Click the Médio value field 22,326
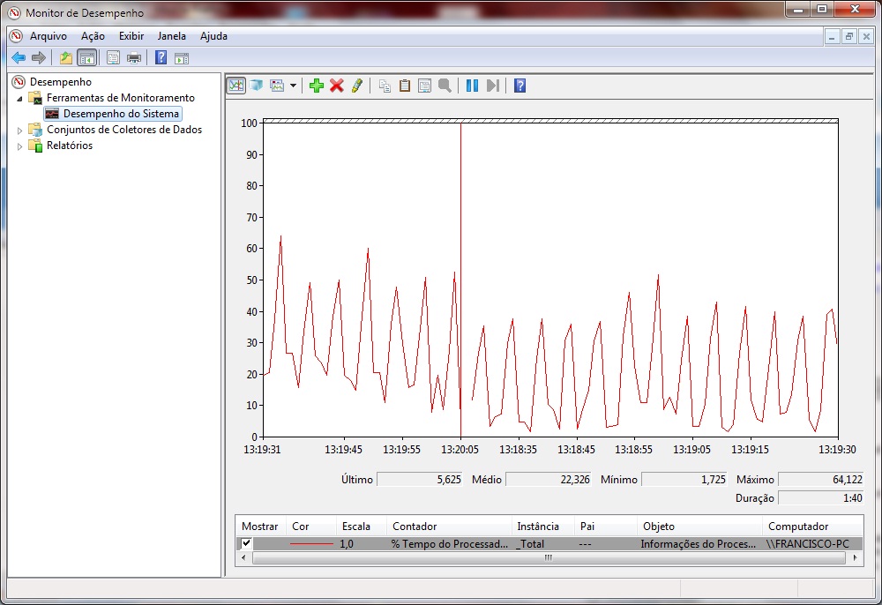The height and width of the screenshot is (605, 882). (x=549, y=480)
